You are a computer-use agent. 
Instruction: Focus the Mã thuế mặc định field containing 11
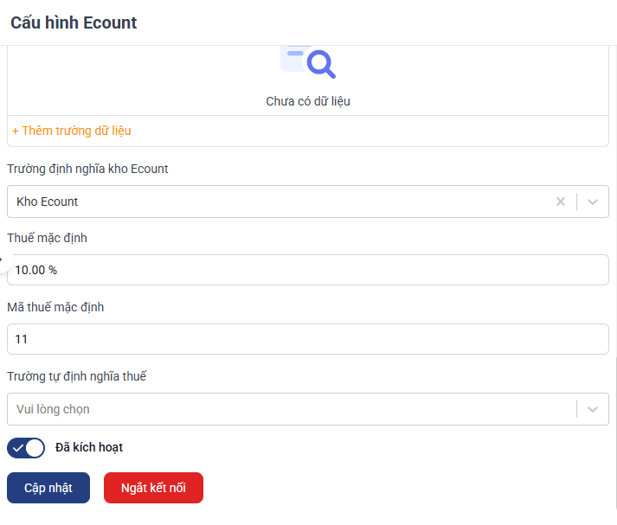tap(307, 339)
